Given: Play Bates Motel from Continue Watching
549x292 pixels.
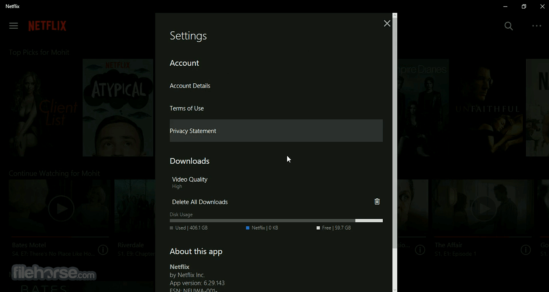Looking at the screenshot, I should click(61, 209).
